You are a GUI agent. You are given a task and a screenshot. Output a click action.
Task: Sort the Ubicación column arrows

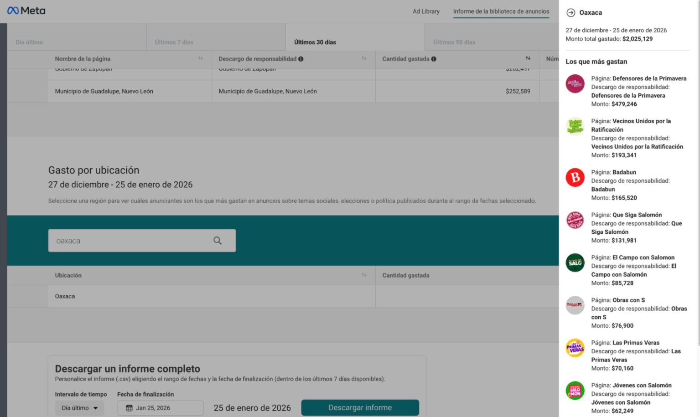pos(364,275)
